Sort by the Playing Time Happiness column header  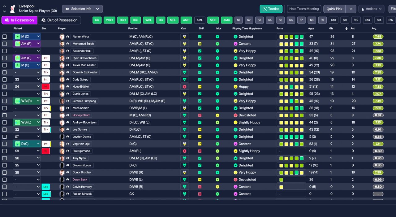247,28
